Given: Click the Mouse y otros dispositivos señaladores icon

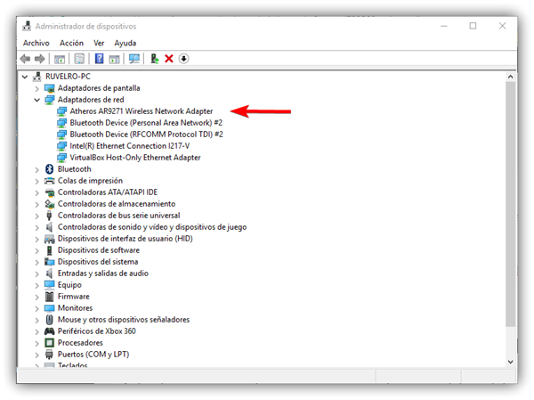Looking at the screenshot, I should pyautogui.click(x=49, y=320).
